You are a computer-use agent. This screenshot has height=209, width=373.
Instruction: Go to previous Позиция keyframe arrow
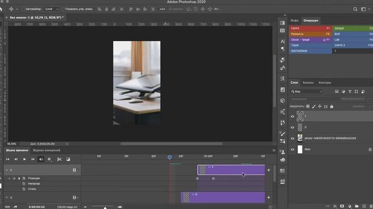9,178
